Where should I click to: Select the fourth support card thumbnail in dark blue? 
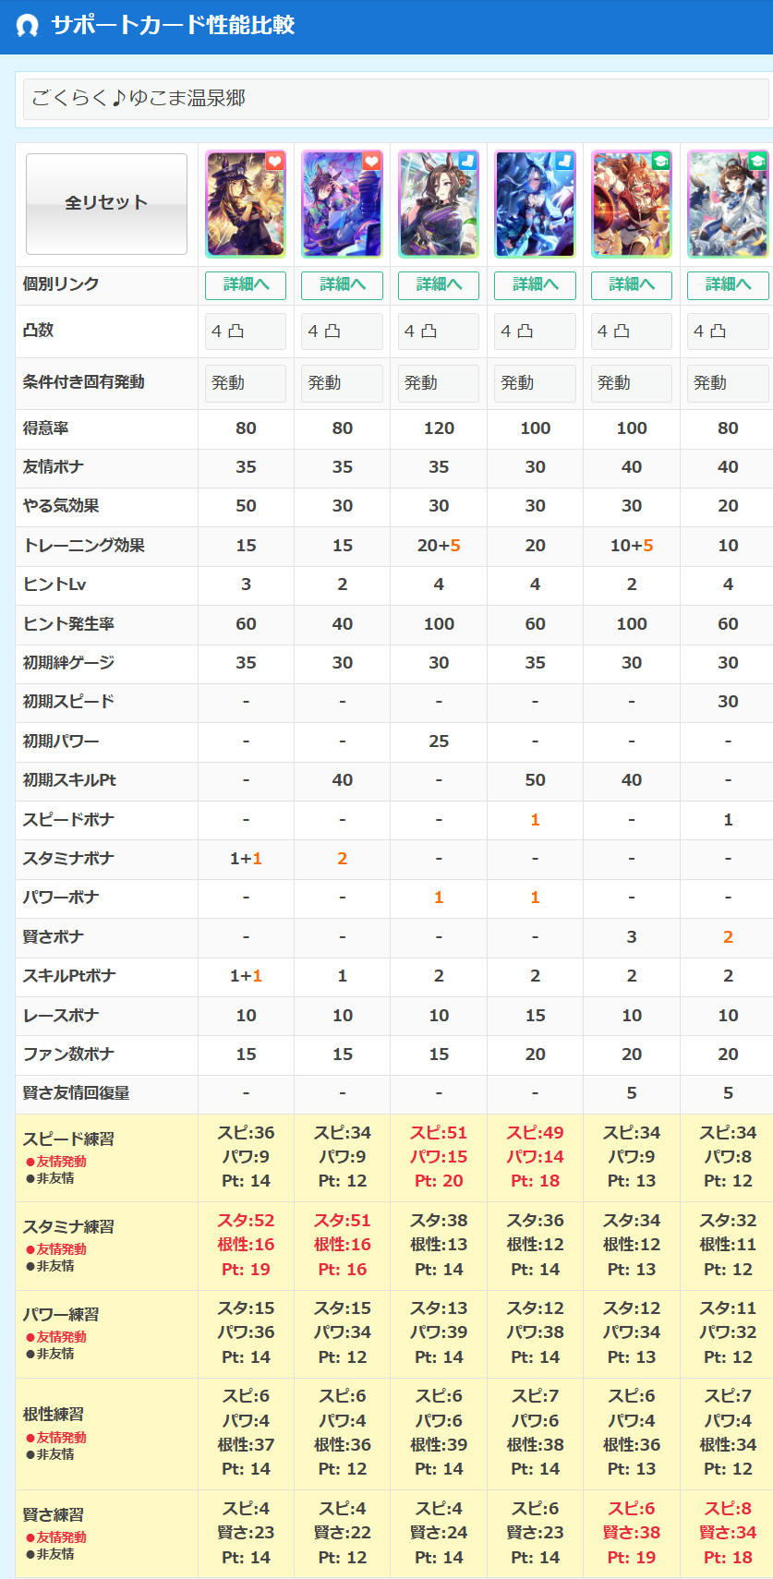(x=535, y=205)
